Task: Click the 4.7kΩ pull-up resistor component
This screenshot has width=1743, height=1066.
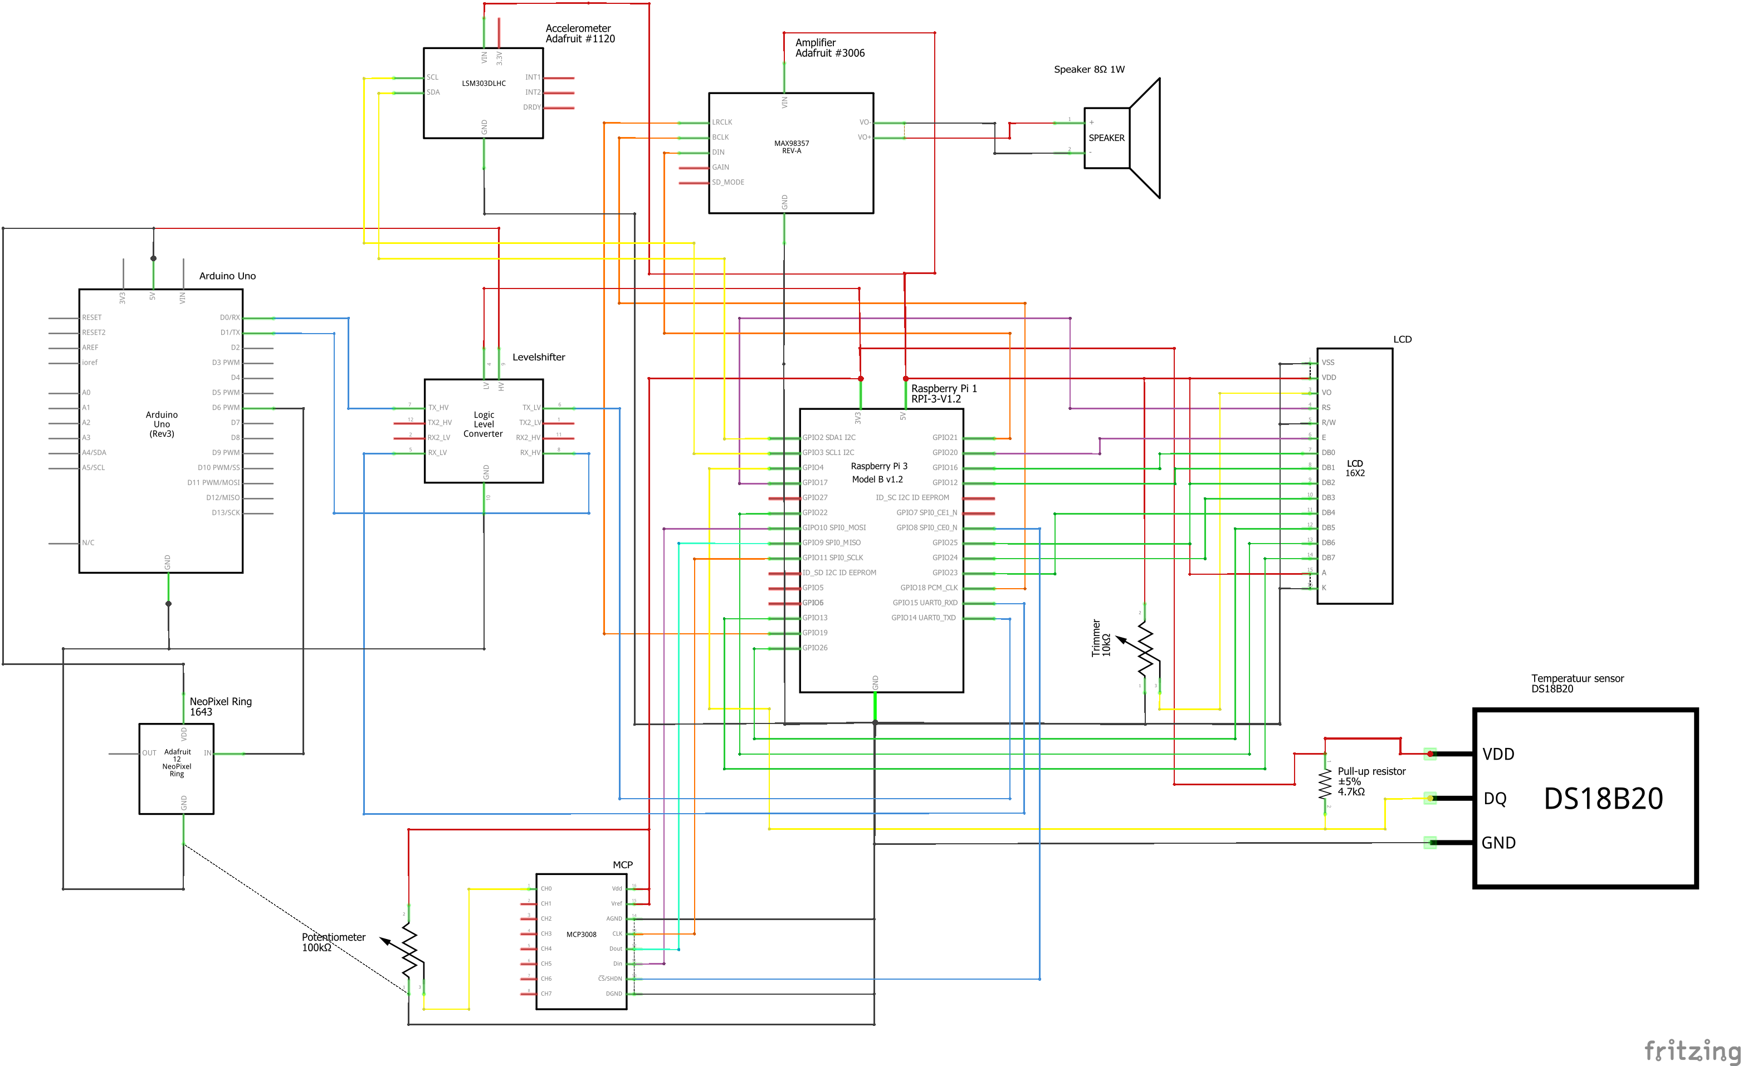Action: (1326, 785)
